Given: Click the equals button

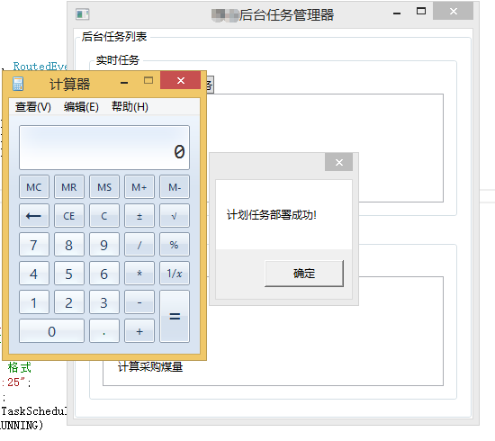Looking at the screenshot, I should point(175,316).
